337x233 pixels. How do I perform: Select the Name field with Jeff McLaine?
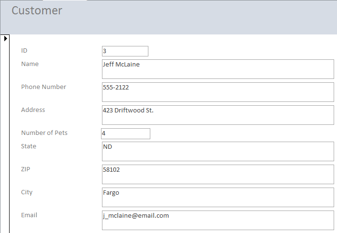tap(218, 69)
